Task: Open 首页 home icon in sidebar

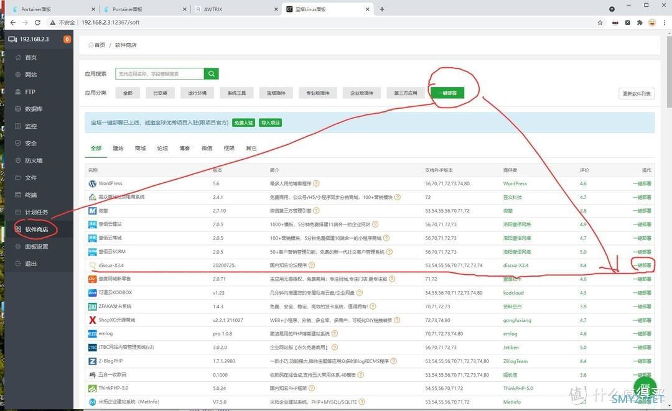Action: [18, 57]
